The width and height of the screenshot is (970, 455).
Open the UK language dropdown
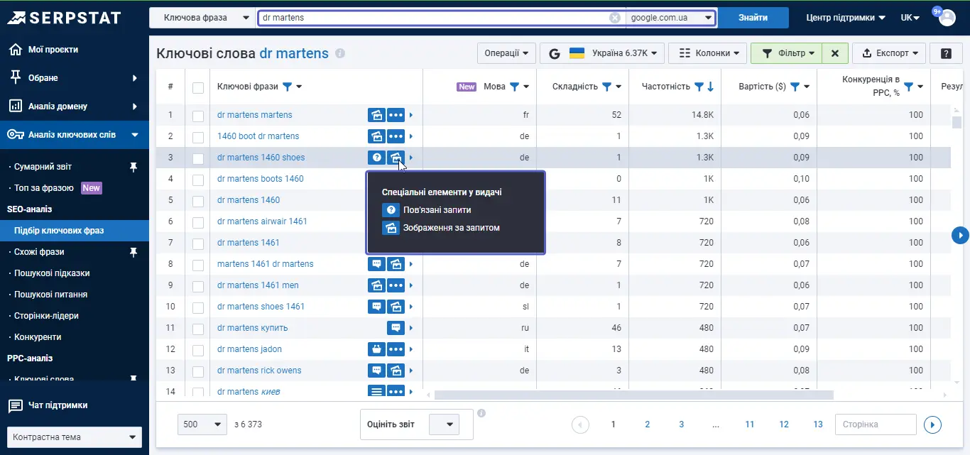[x=910, y=18]
